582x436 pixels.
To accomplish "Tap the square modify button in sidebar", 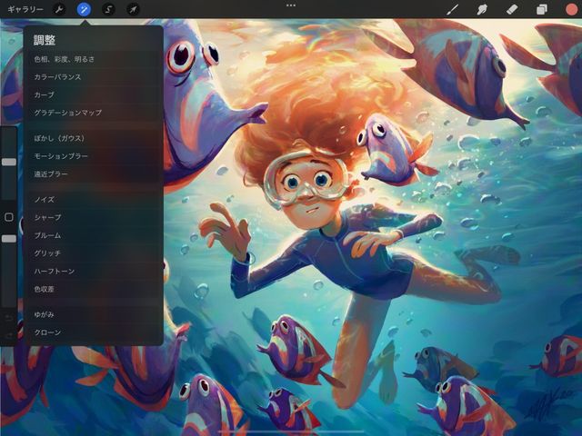I will tap(9, 217).
